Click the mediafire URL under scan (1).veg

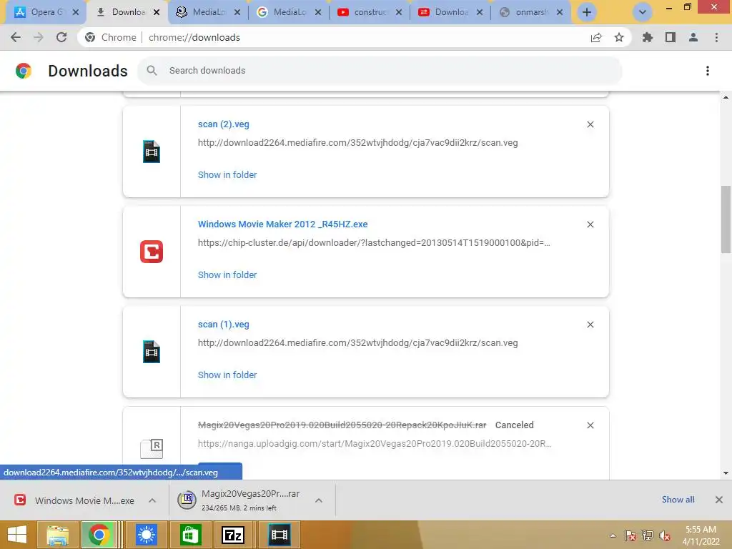click(x=357, y=342)
